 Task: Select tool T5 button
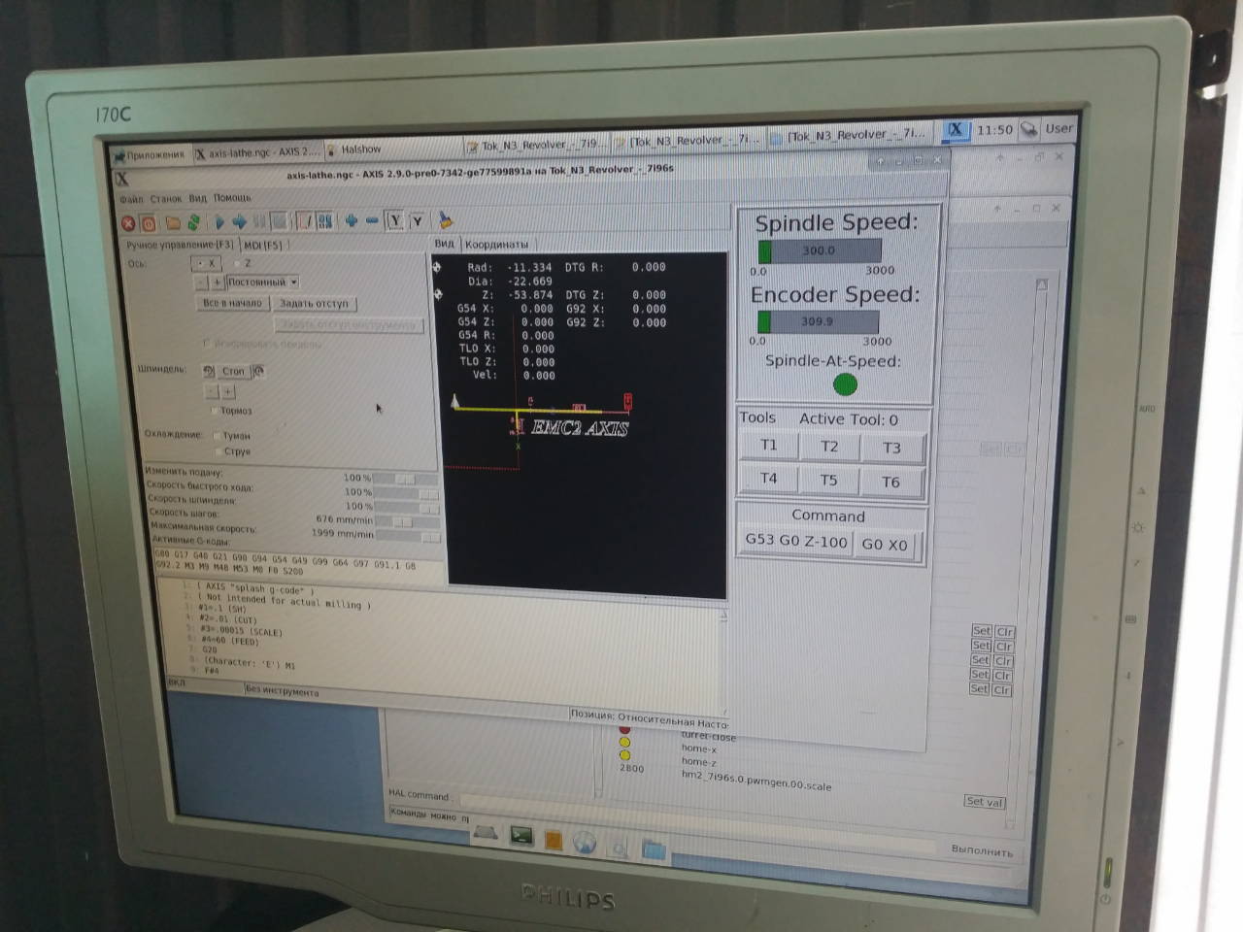[828, 480]
